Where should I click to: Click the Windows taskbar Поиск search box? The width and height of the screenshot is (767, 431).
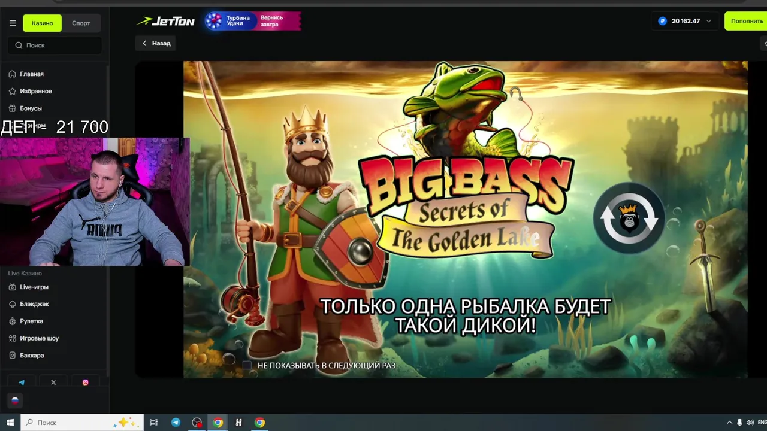pos(83,423)
